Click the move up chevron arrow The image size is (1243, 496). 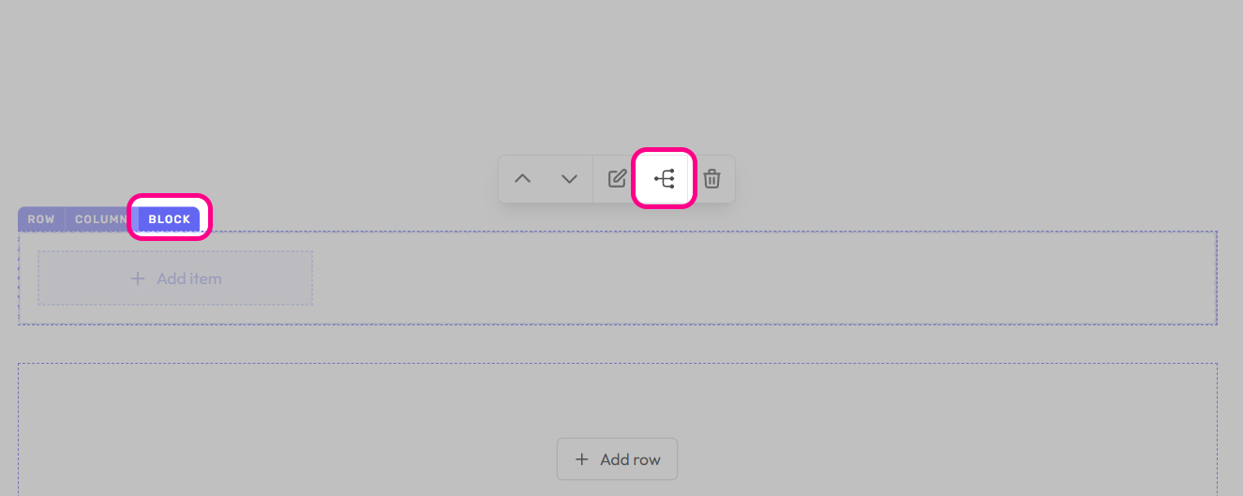523,179
